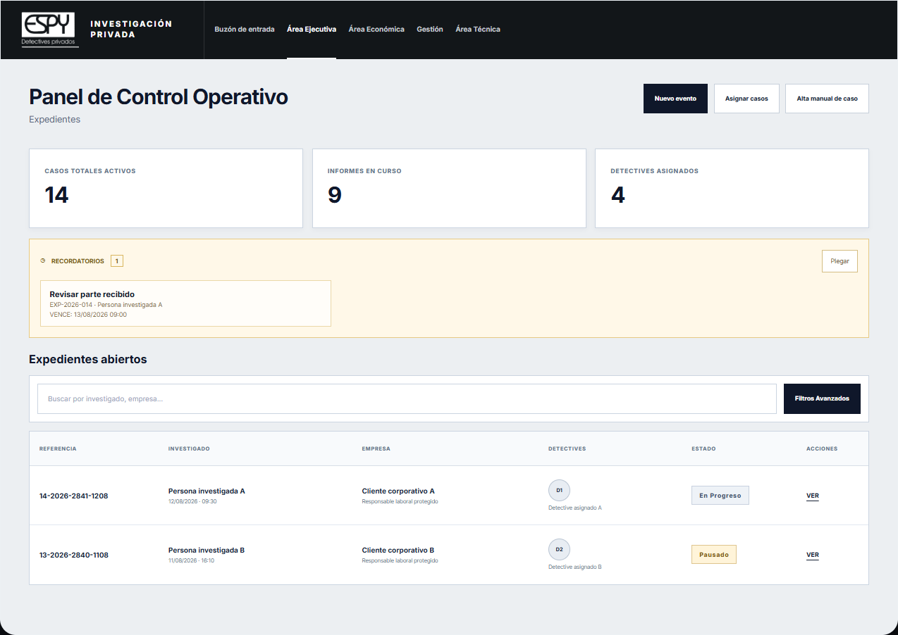Click the DETECTIVES column header
The image size is (898, 635).
(567, 448)
